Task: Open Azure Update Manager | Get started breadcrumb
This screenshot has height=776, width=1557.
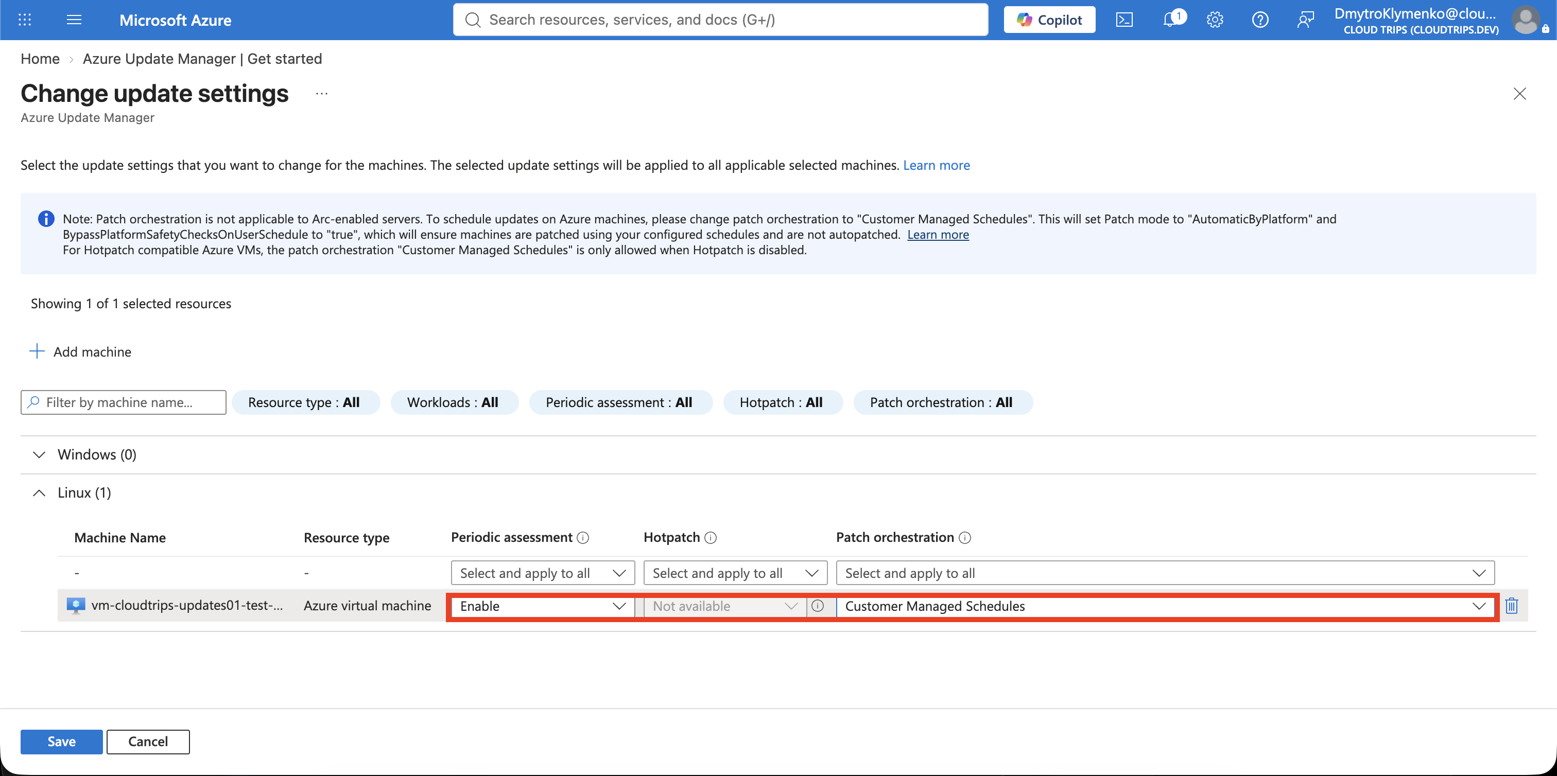Action: pyautogui.click(x=202, y=59)
